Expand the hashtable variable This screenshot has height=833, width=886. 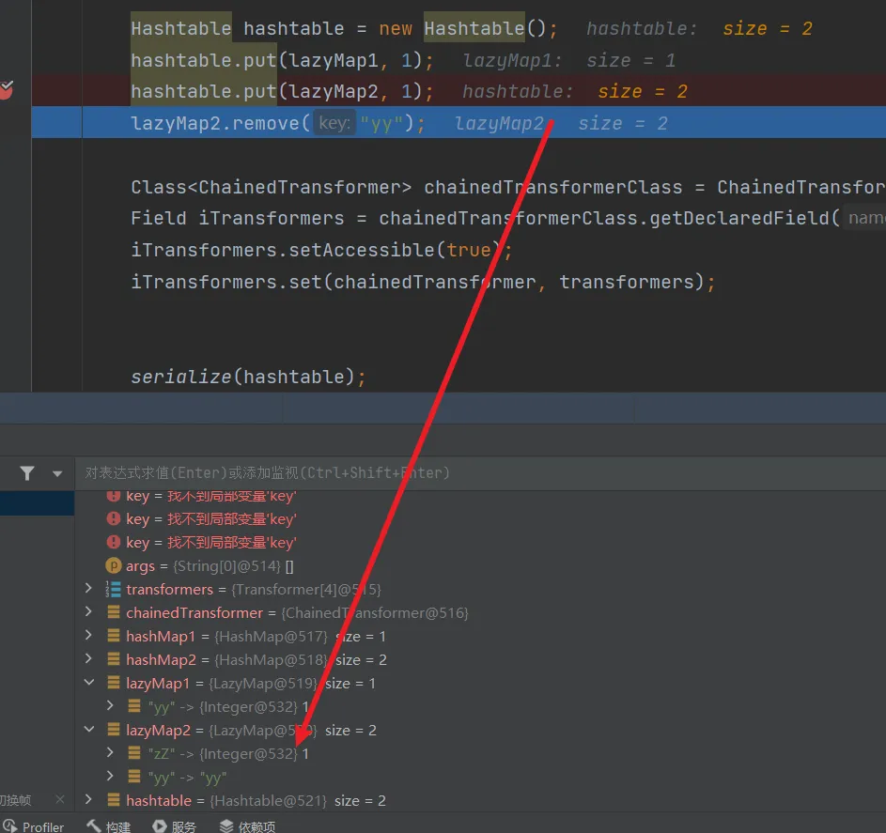89,800
